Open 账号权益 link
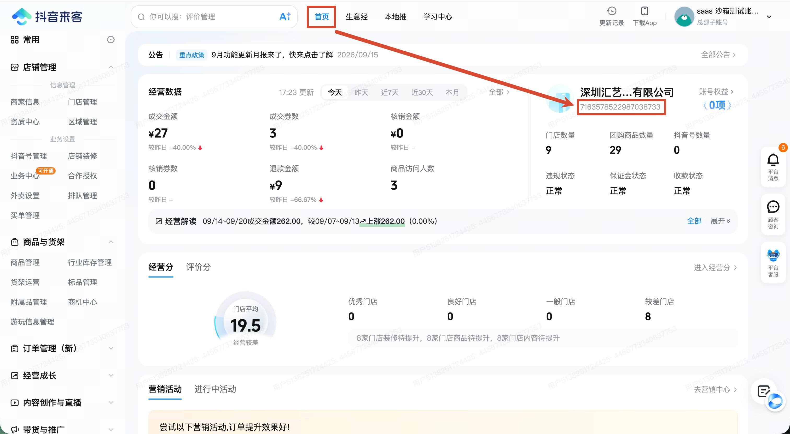Screen dimensions: 790x434 point(716,92)
